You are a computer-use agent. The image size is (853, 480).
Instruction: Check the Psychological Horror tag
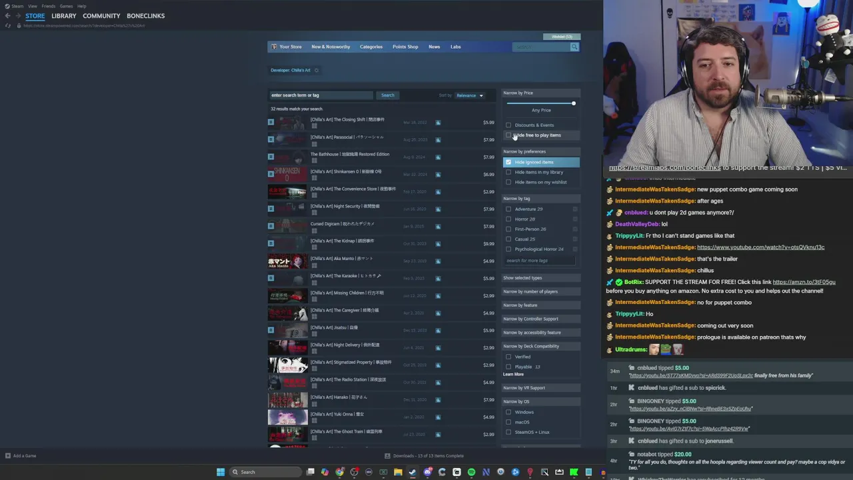pos(508,249)
